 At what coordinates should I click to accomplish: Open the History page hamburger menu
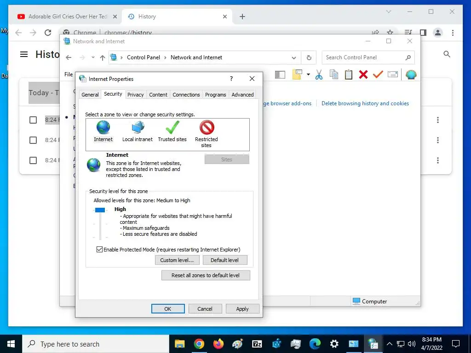(x=24, y=54)
